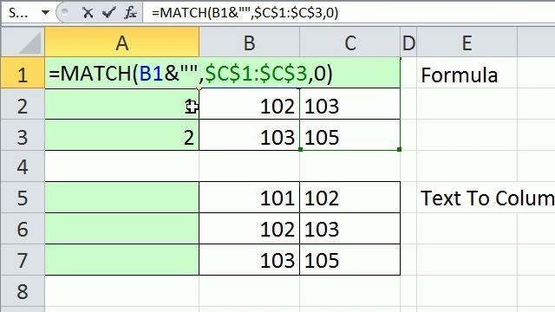Select column B header
555x312 pixels.
point(249,42)
